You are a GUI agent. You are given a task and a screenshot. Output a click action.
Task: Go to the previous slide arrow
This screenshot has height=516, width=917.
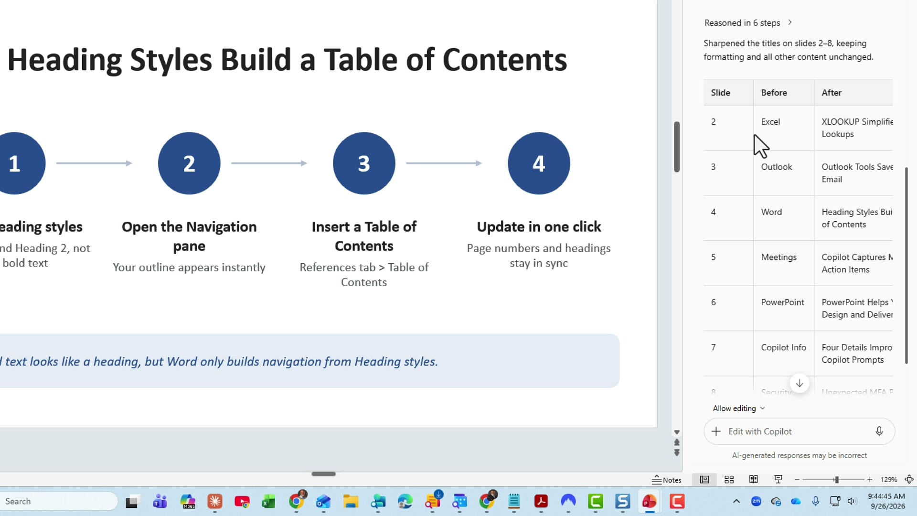pos(677,442)
